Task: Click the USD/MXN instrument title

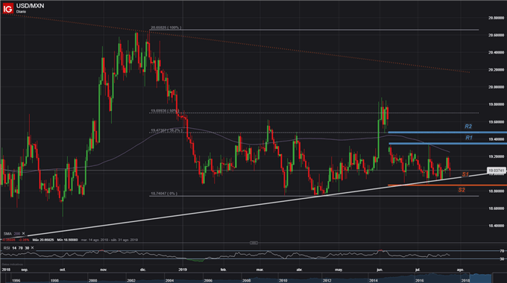Action: (30, 6)
